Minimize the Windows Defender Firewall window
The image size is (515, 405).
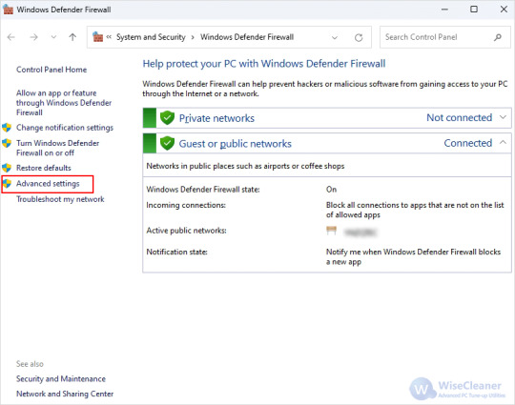coord(444,10)
